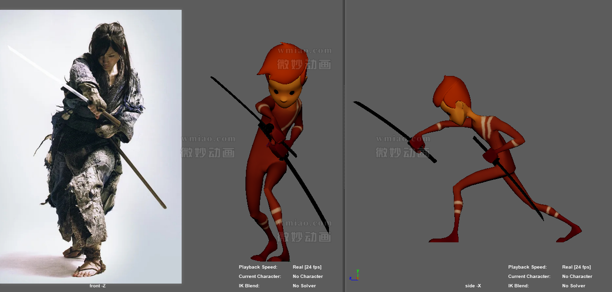Click 'IK Blend:' label in front view
Viewport: 612px width, 292px height.
(249, 286)
